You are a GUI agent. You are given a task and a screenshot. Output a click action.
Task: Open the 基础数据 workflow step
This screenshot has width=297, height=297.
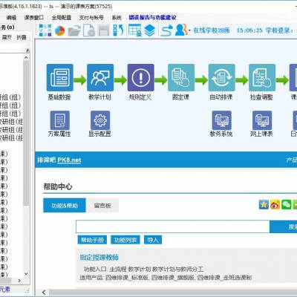pyautogui.click(x=59, y=77)
